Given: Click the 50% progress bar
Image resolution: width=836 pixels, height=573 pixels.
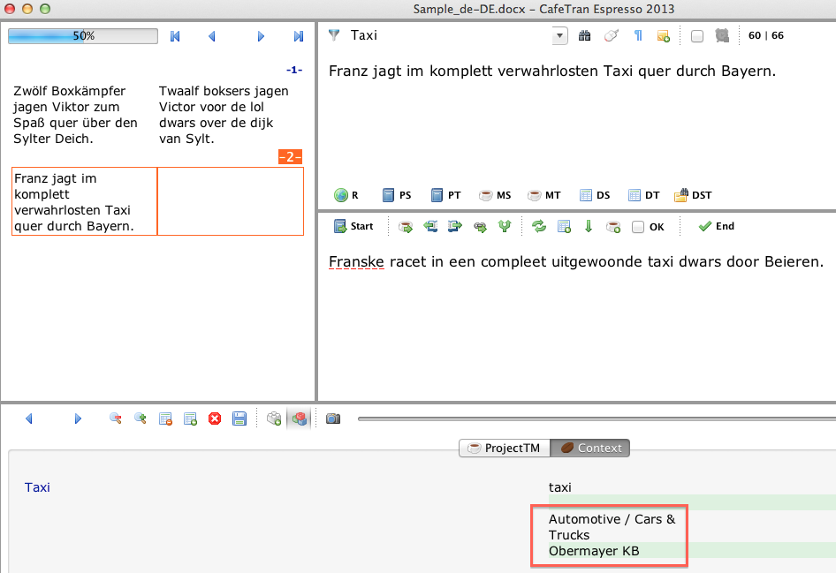Looking at the screenshot, I should (83, 36).
